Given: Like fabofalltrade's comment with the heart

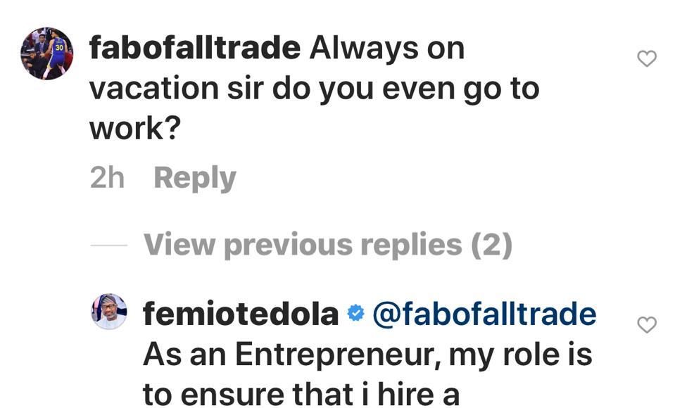Looking at the screenshot, I should (x=646, y=59).
